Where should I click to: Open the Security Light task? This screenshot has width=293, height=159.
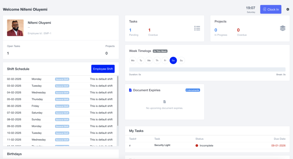162,145
